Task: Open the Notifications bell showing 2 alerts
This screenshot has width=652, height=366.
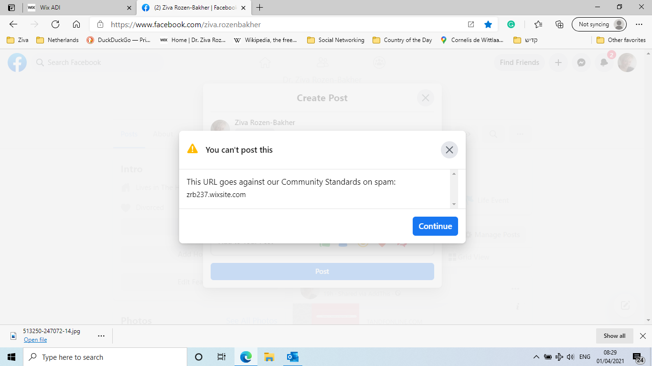Action: [x=604, y=62]
